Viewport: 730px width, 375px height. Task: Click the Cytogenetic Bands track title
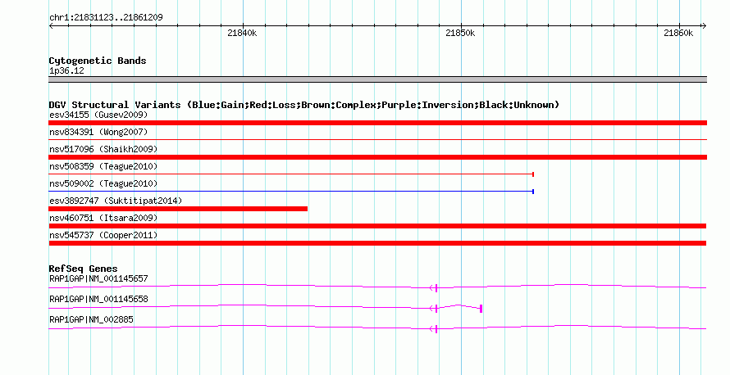tap(98, 61)
